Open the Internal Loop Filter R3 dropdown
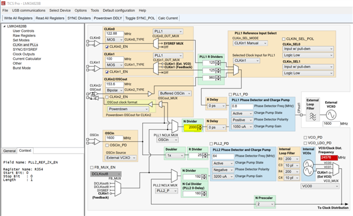The width and height of the screenshot is (353, 216). (x=292, y=159)
